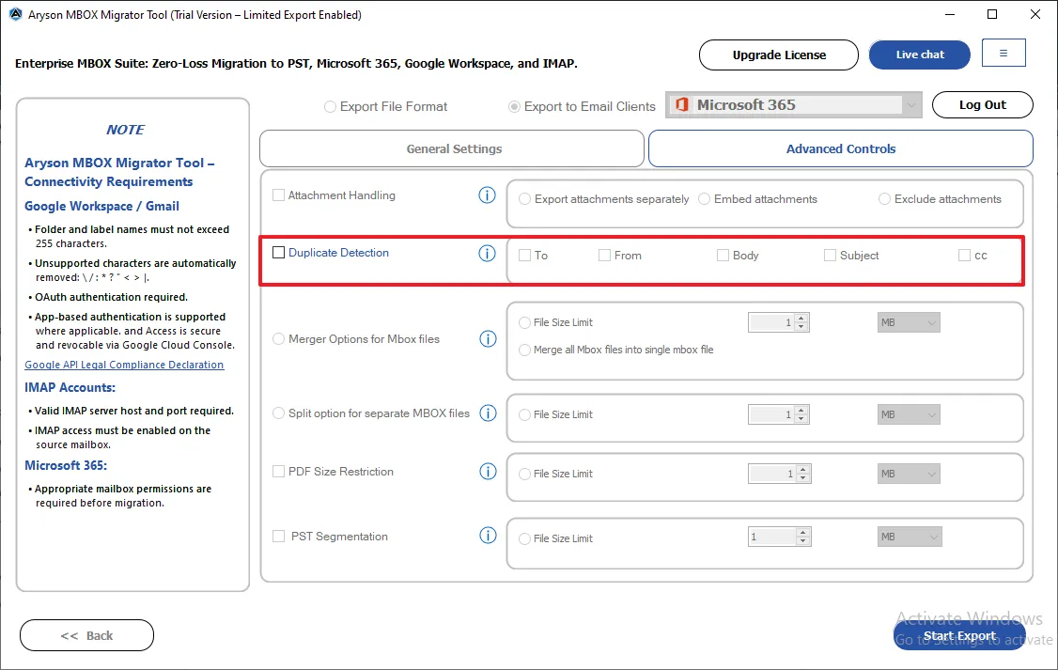Tick the To duplicate criterion checkbox

[524, 255]
